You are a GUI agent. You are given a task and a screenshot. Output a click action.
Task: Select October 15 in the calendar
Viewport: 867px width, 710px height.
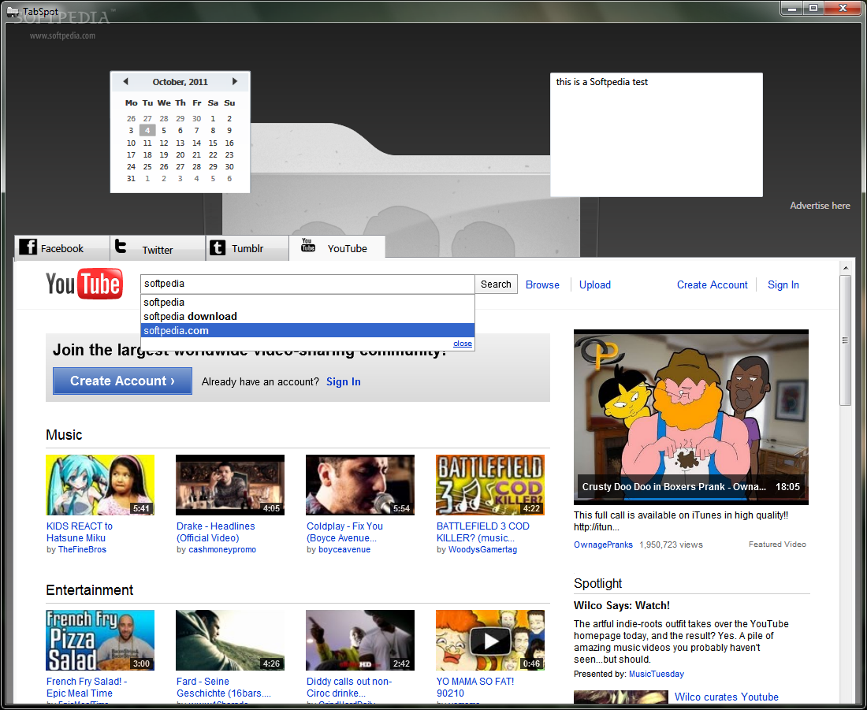pyautogui.click(x=213, y=143)
